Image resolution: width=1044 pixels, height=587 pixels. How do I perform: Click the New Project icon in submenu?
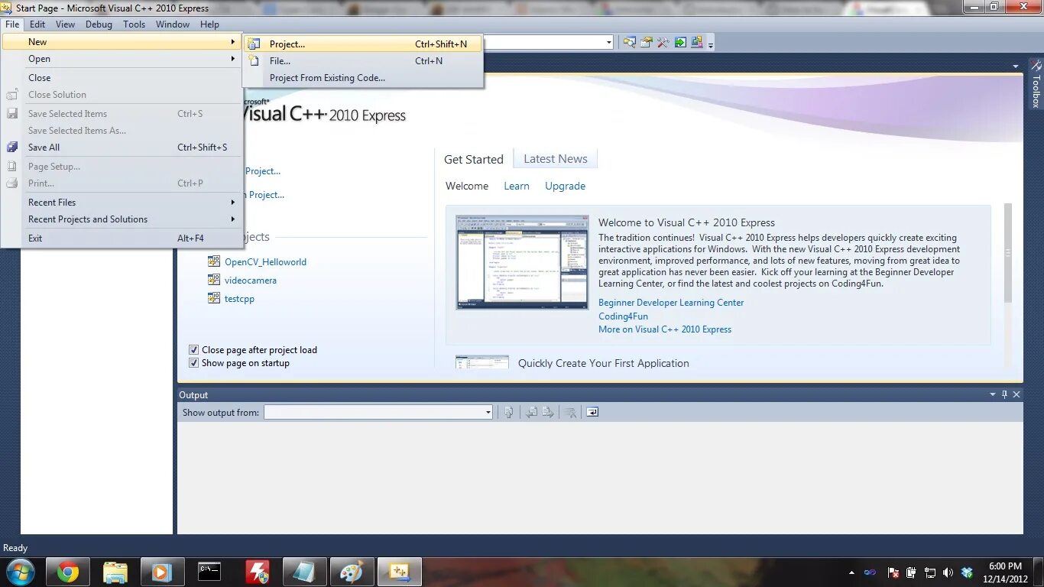click(255, 44)
